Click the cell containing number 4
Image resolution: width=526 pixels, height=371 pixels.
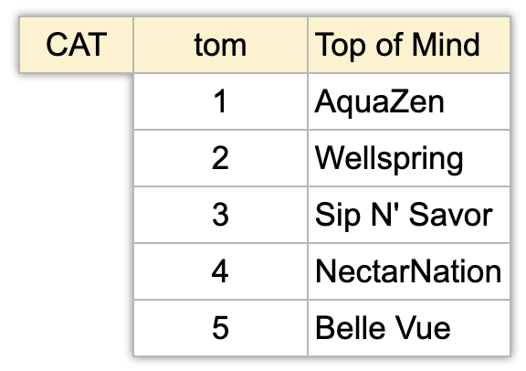pos(220,271)
